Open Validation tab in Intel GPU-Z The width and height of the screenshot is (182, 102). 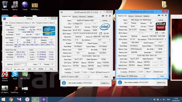pyautogui.click(x=90, y=17)
